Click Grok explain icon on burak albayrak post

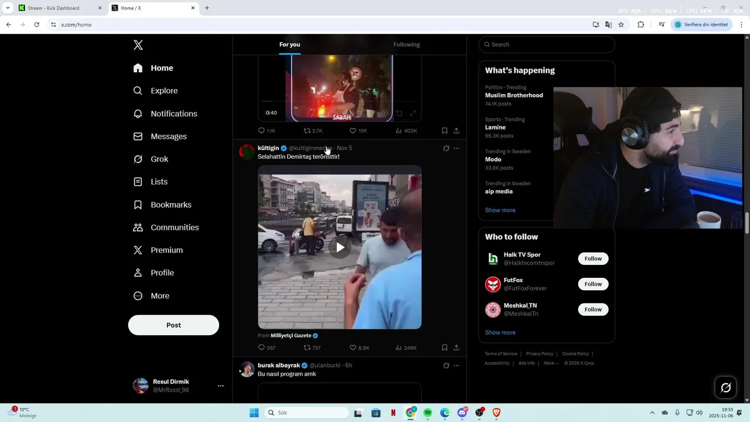coord(446,366)
